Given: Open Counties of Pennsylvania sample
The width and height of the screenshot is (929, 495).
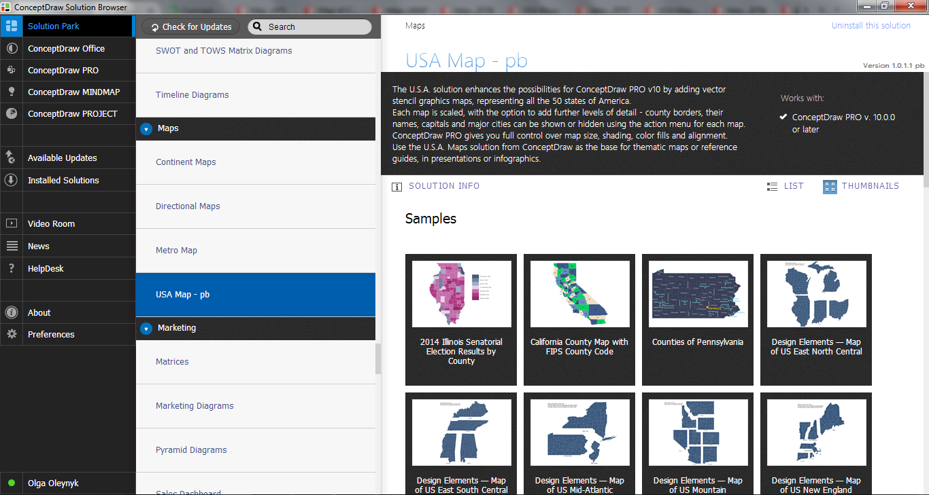Looking at the screenshot, I should 698,320.
